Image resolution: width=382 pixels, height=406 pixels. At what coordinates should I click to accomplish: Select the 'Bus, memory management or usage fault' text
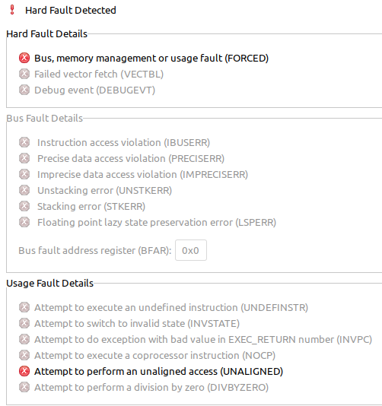click(129, 59)
